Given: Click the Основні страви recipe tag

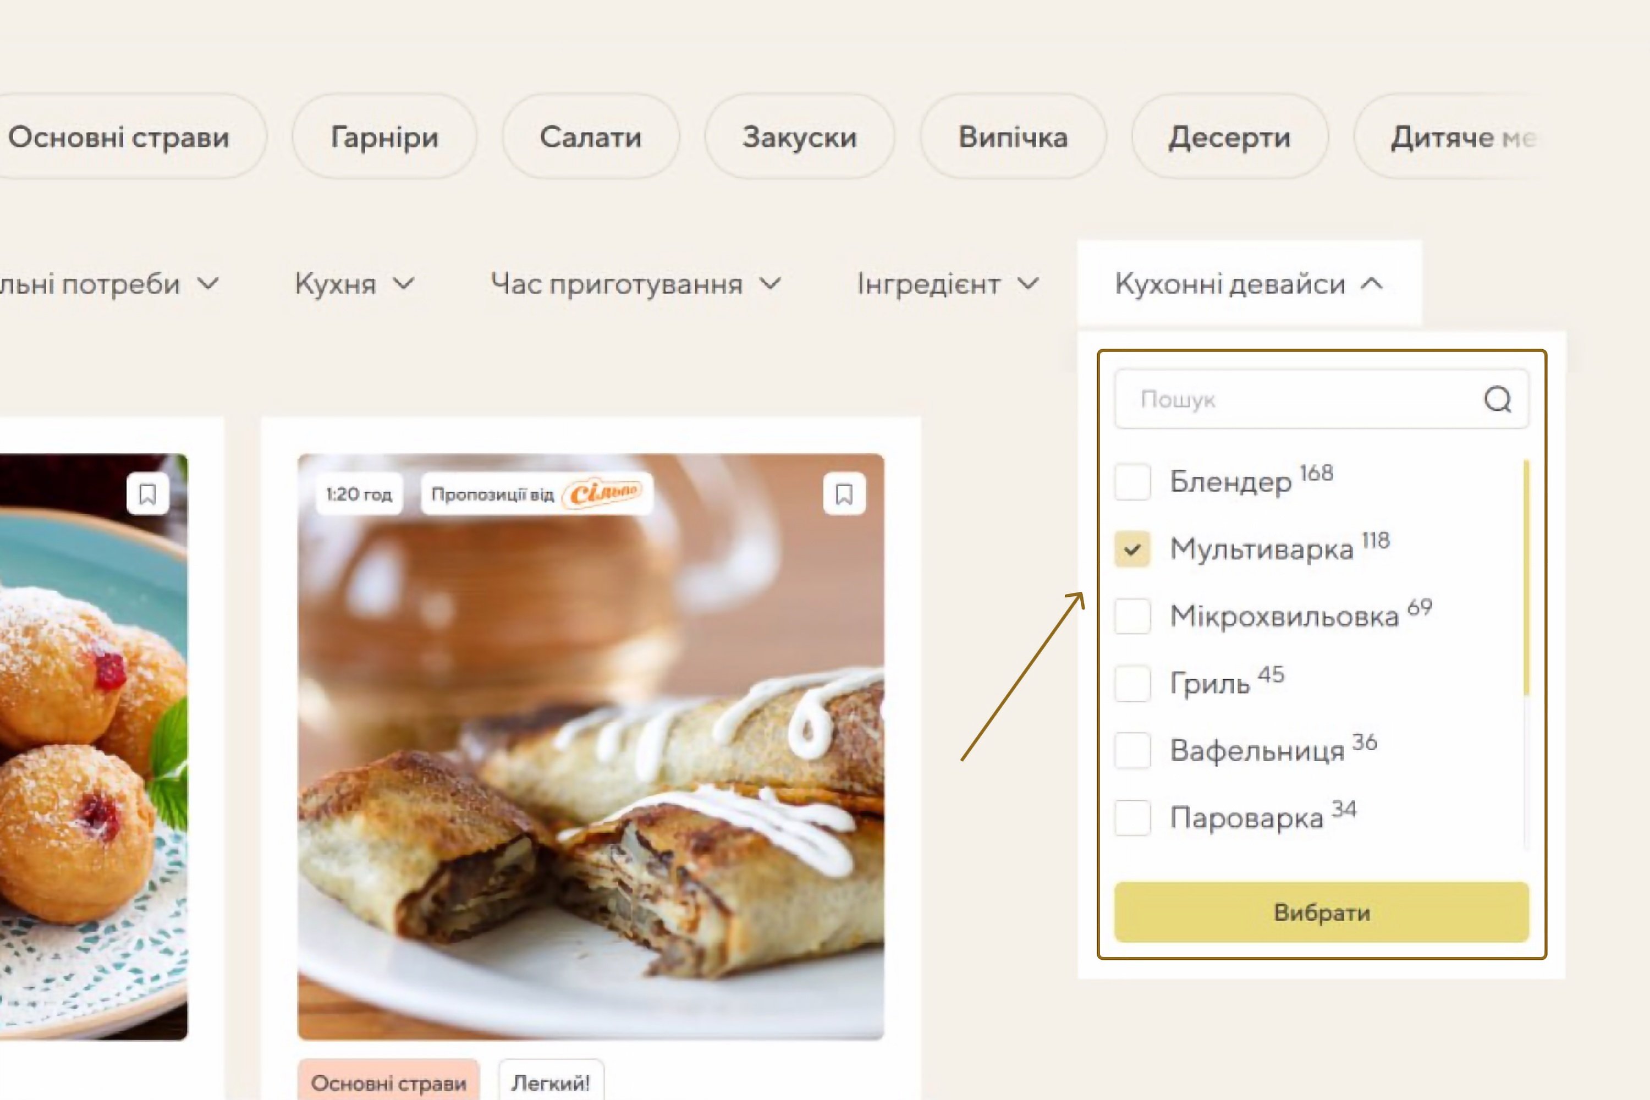Looking at the screenshot, I should pos(389,1082).
